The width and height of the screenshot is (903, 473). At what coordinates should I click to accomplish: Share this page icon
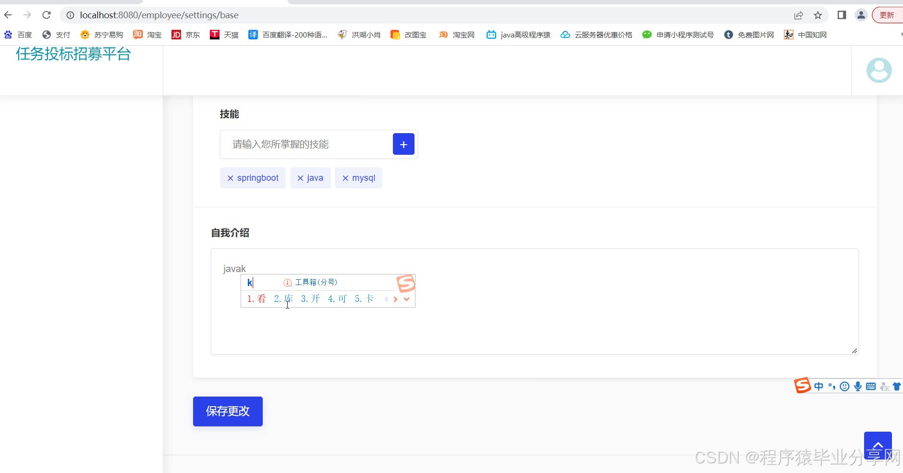pyautogui.click(x=798, y=15)
